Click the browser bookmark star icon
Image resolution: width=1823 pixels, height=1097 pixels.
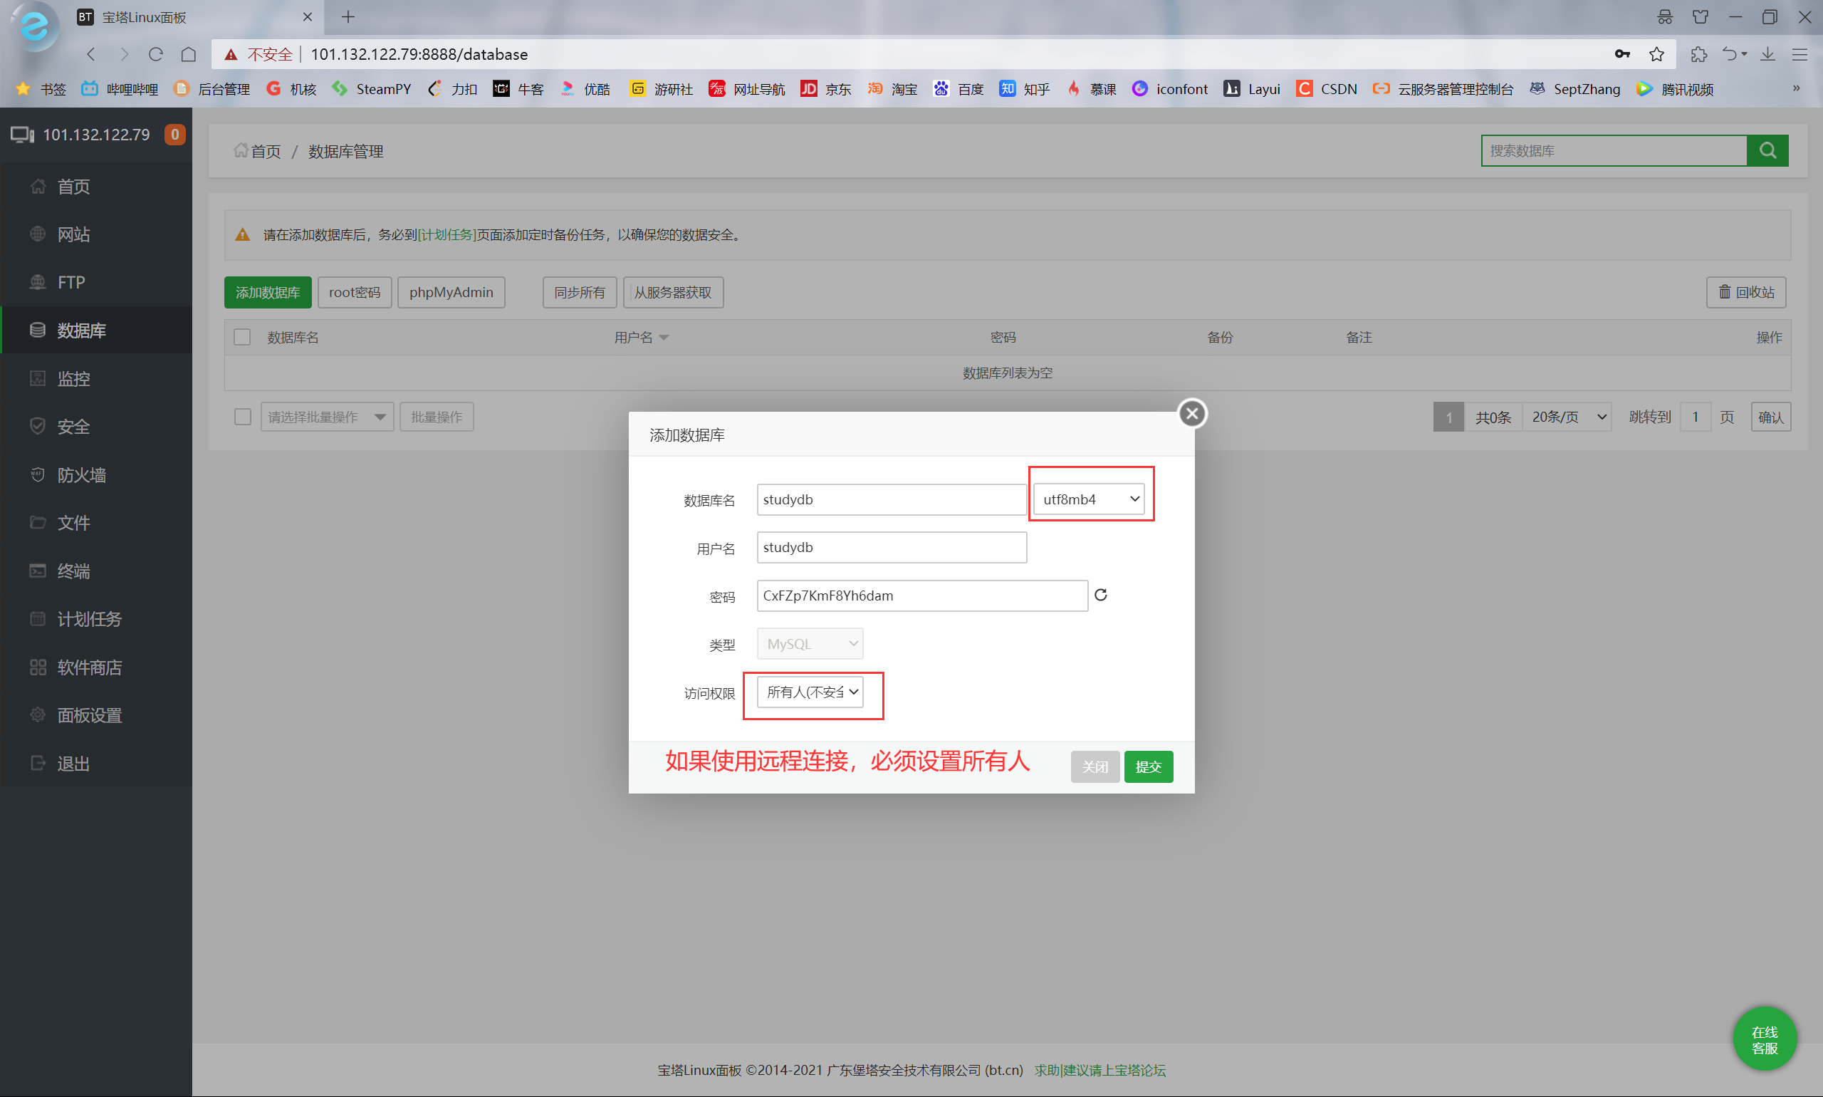click(1656, 55)
